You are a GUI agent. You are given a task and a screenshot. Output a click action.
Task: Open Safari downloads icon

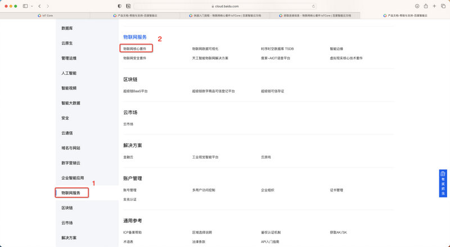pyautogui.click(x=417, y=6)
